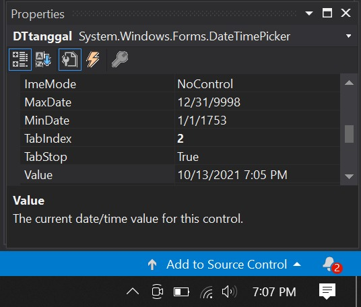The height and width of the screenshot is (307, 361).
Task: Click the Value description heading
Action: coord(29,201)
